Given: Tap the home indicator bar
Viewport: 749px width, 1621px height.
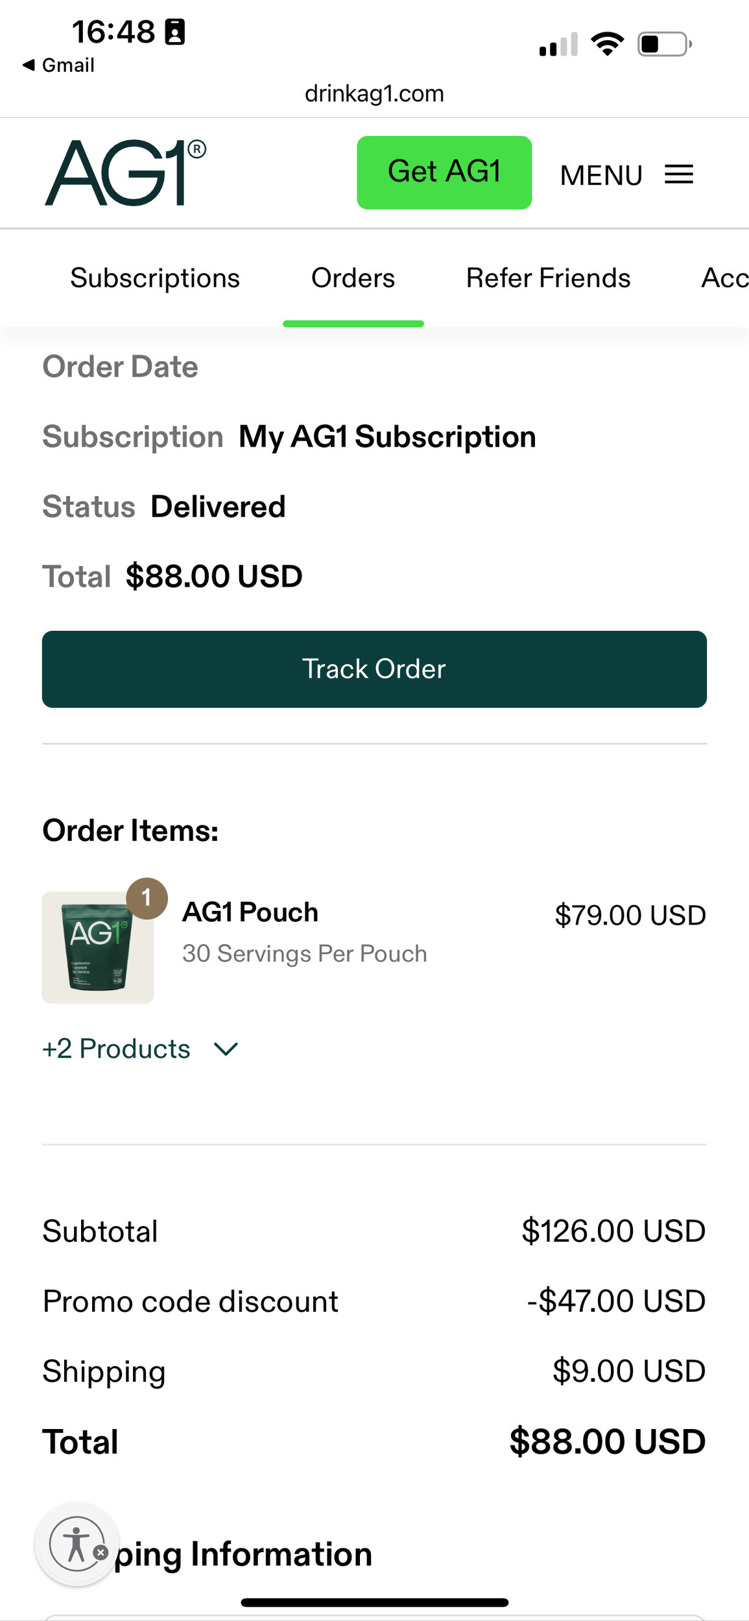Looking at the screenshot, I should 374,1602.
